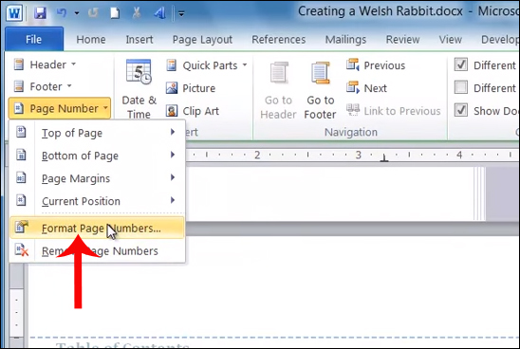Viewport: 520px width, 349px height.
Task: Click the Picture icon in the ribbon
Action: 172,88
